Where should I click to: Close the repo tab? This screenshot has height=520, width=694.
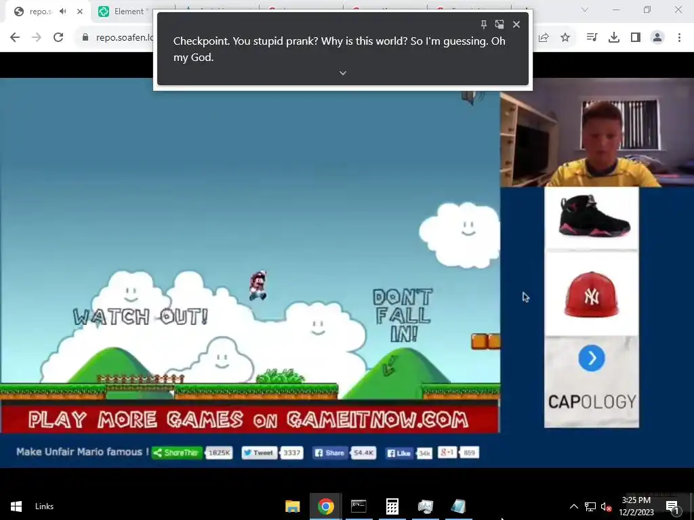(x=80, y=12)
